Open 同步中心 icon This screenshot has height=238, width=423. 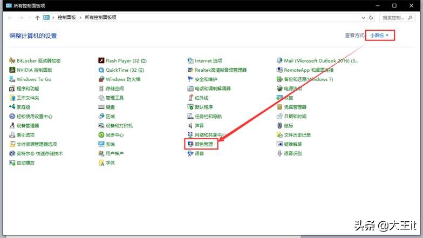coord(101,135)
